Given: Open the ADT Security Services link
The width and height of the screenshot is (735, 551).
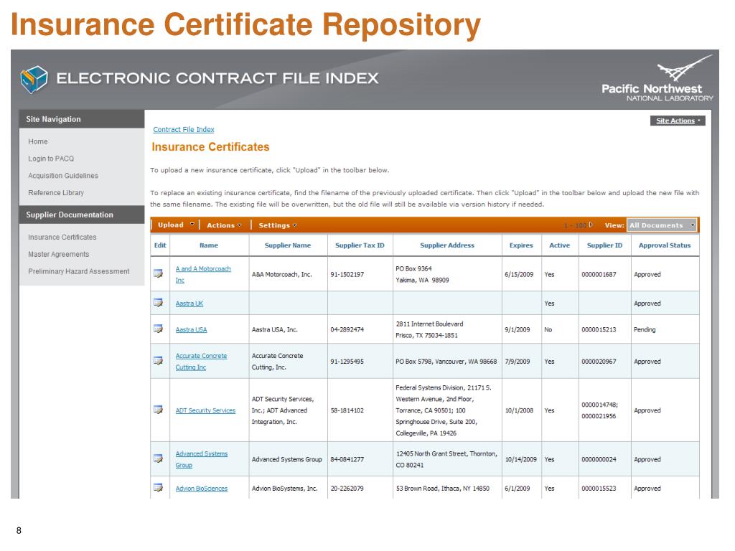Looking at the screenshot, I should (206, 410).
